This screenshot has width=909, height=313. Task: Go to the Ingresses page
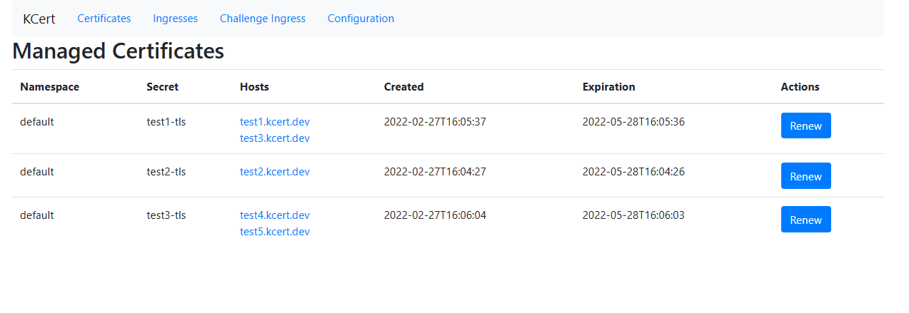click(x=175, y=19)
